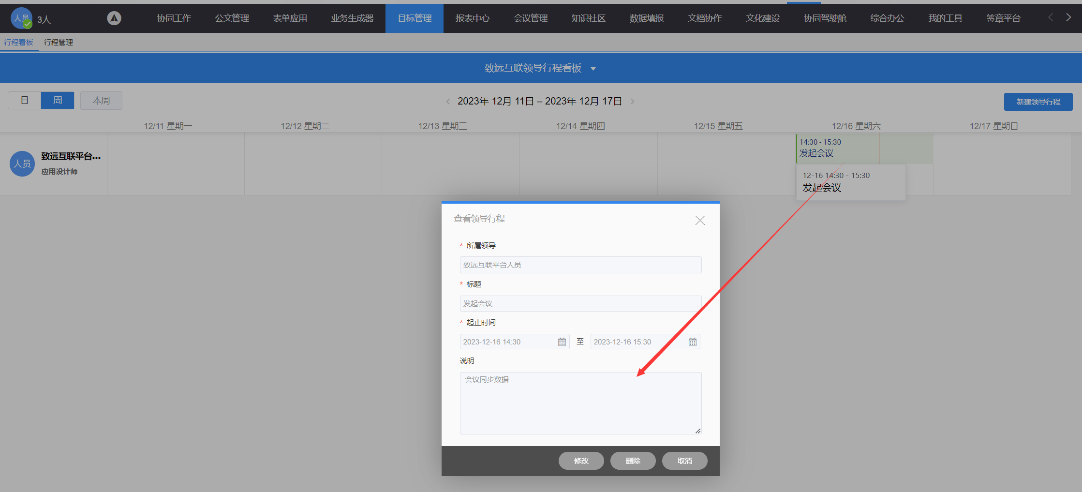Click the start time field 2023-12-16 14:30
This screenshot has height=492, width=1082.
pos(515,342)
